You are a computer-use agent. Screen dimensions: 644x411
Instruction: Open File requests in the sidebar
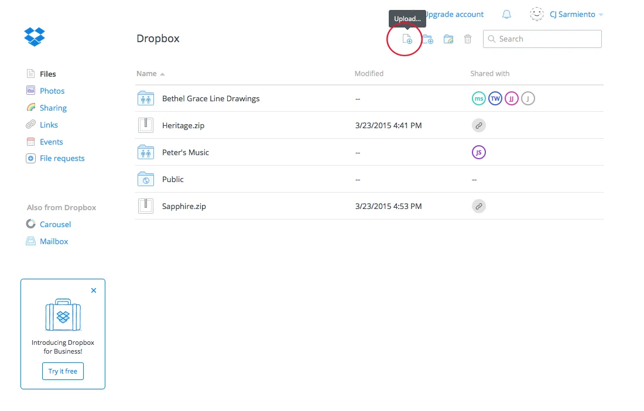pyautogui.click(x=62, y=159)
